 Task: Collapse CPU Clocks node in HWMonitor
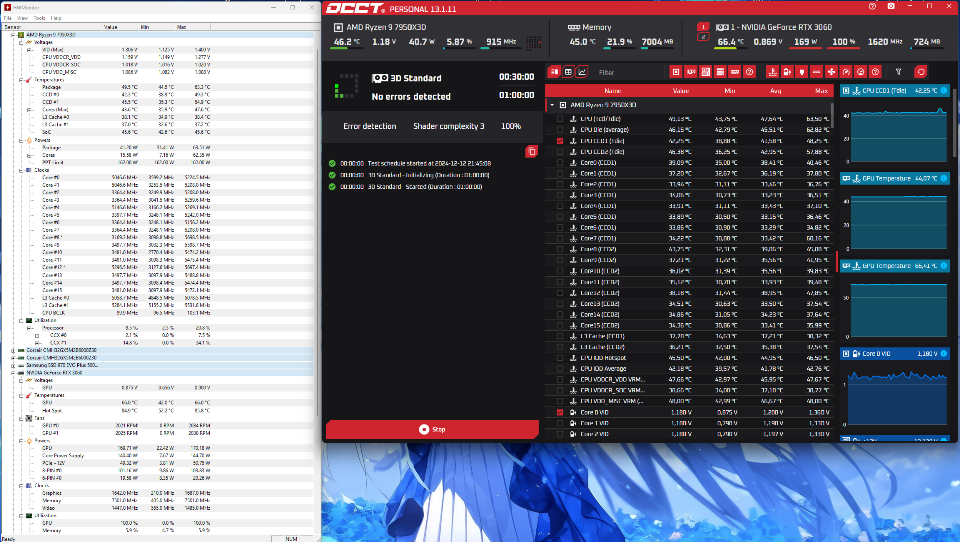coord(21,170)
